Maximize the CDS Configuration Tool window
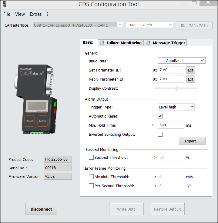218x223 pixels. pyautogui.click(x=194, y=3)
